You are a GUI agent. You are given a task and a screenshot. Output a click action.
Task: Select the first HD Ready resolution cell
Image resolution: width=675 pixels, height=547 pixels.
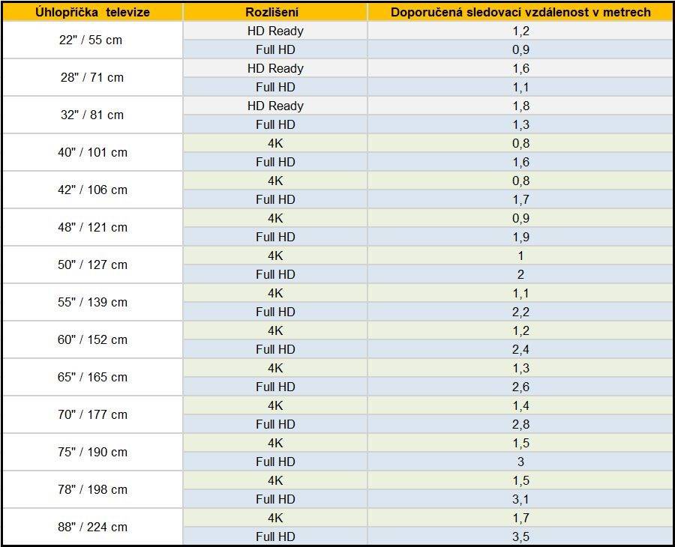(275, 31)
